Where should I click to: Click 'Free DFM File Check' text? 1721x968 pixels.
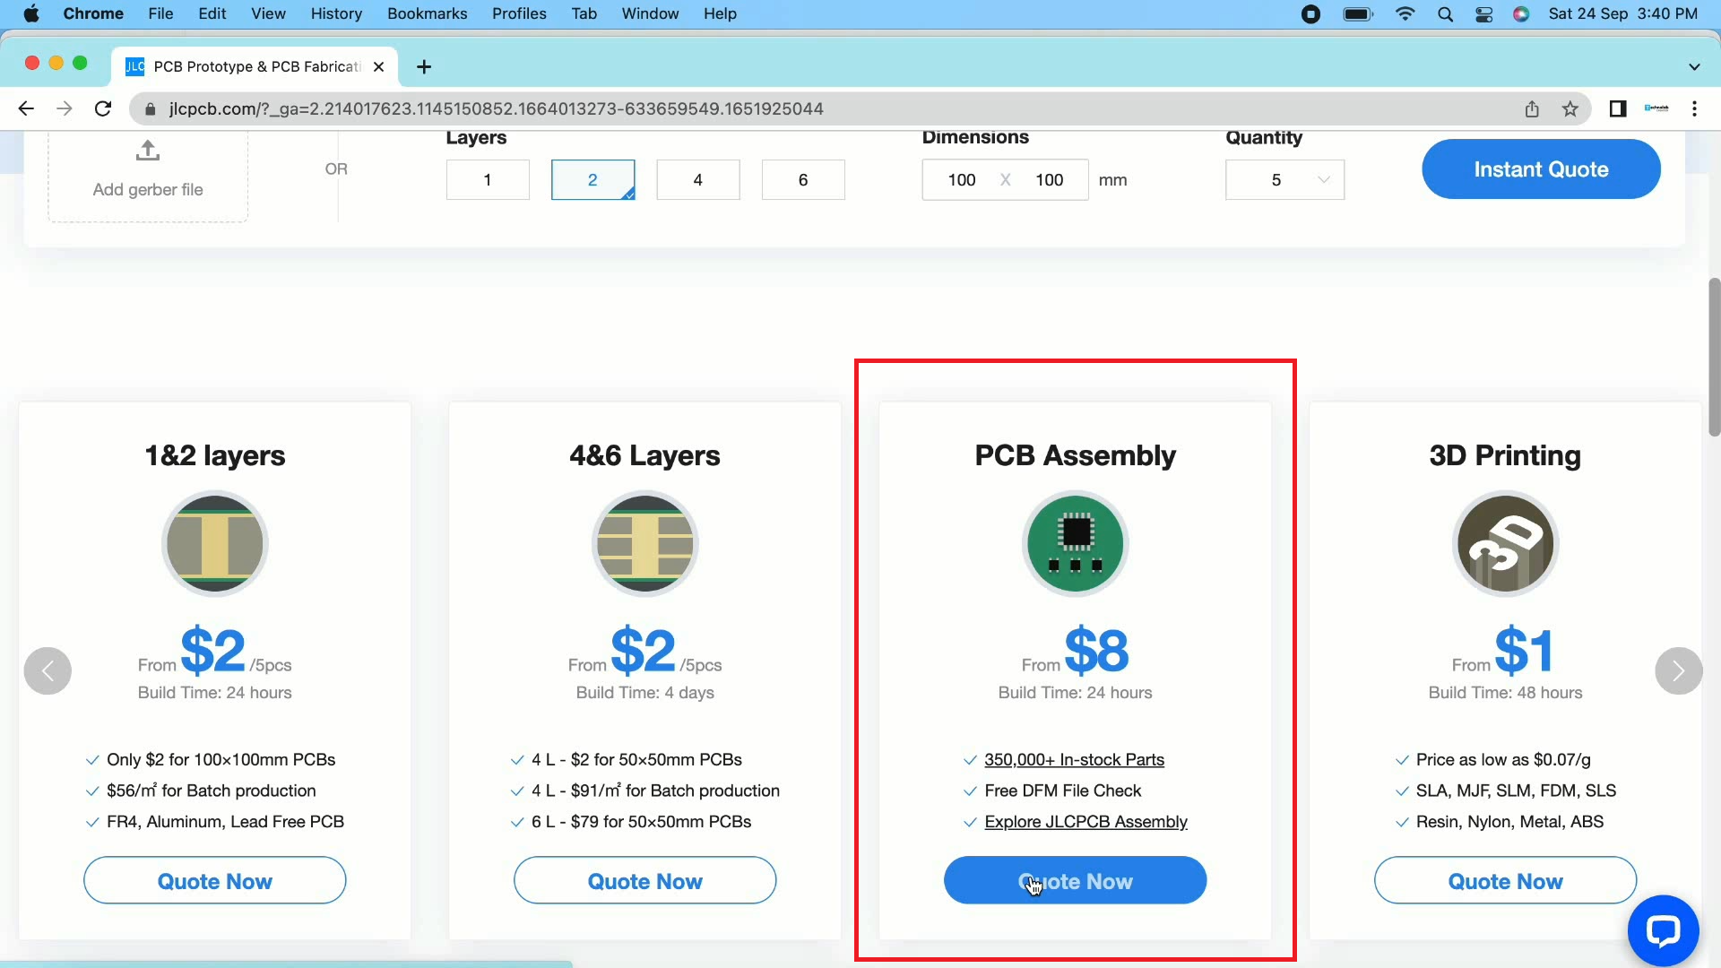tap(1062, 791)
